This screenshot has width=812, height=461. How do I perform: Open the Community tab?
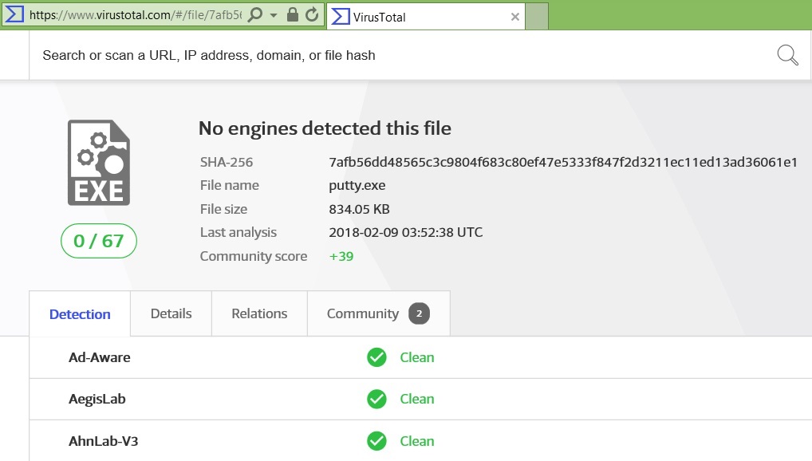point(379,313)
